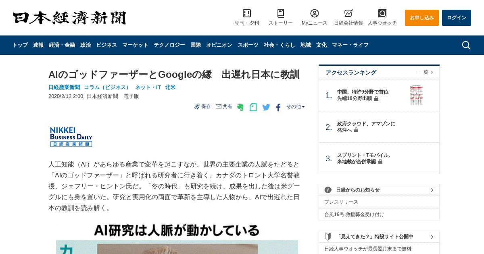
Task: Click chevron on 特設サイト公開中 header
Action: 432,237
